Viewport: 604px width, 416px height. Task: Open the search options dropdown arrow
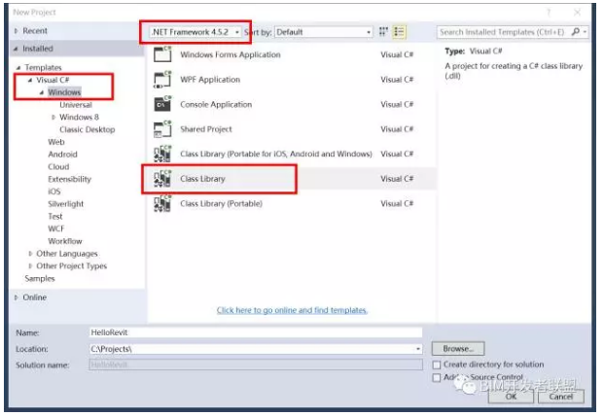585,31
